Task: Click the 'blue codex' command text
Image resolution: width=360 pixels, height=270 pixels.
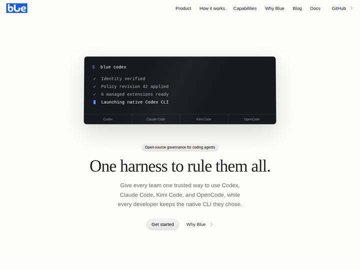Action: [x=113, y=67]
